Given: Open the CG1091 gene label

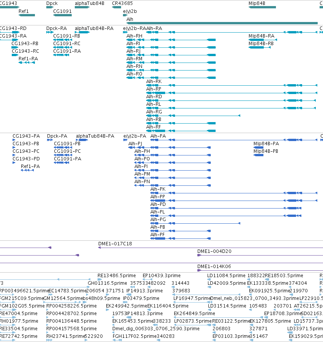Looking at the screenshot, I should [63, 11].
